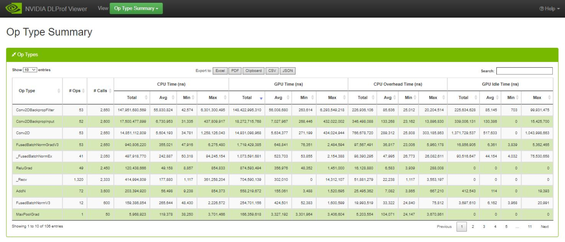
Task: Export table to Excel
Action: 220,71
